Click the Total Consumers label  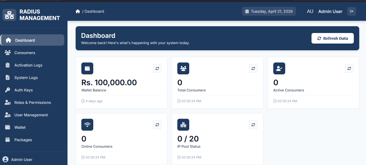tap(191, 90)
